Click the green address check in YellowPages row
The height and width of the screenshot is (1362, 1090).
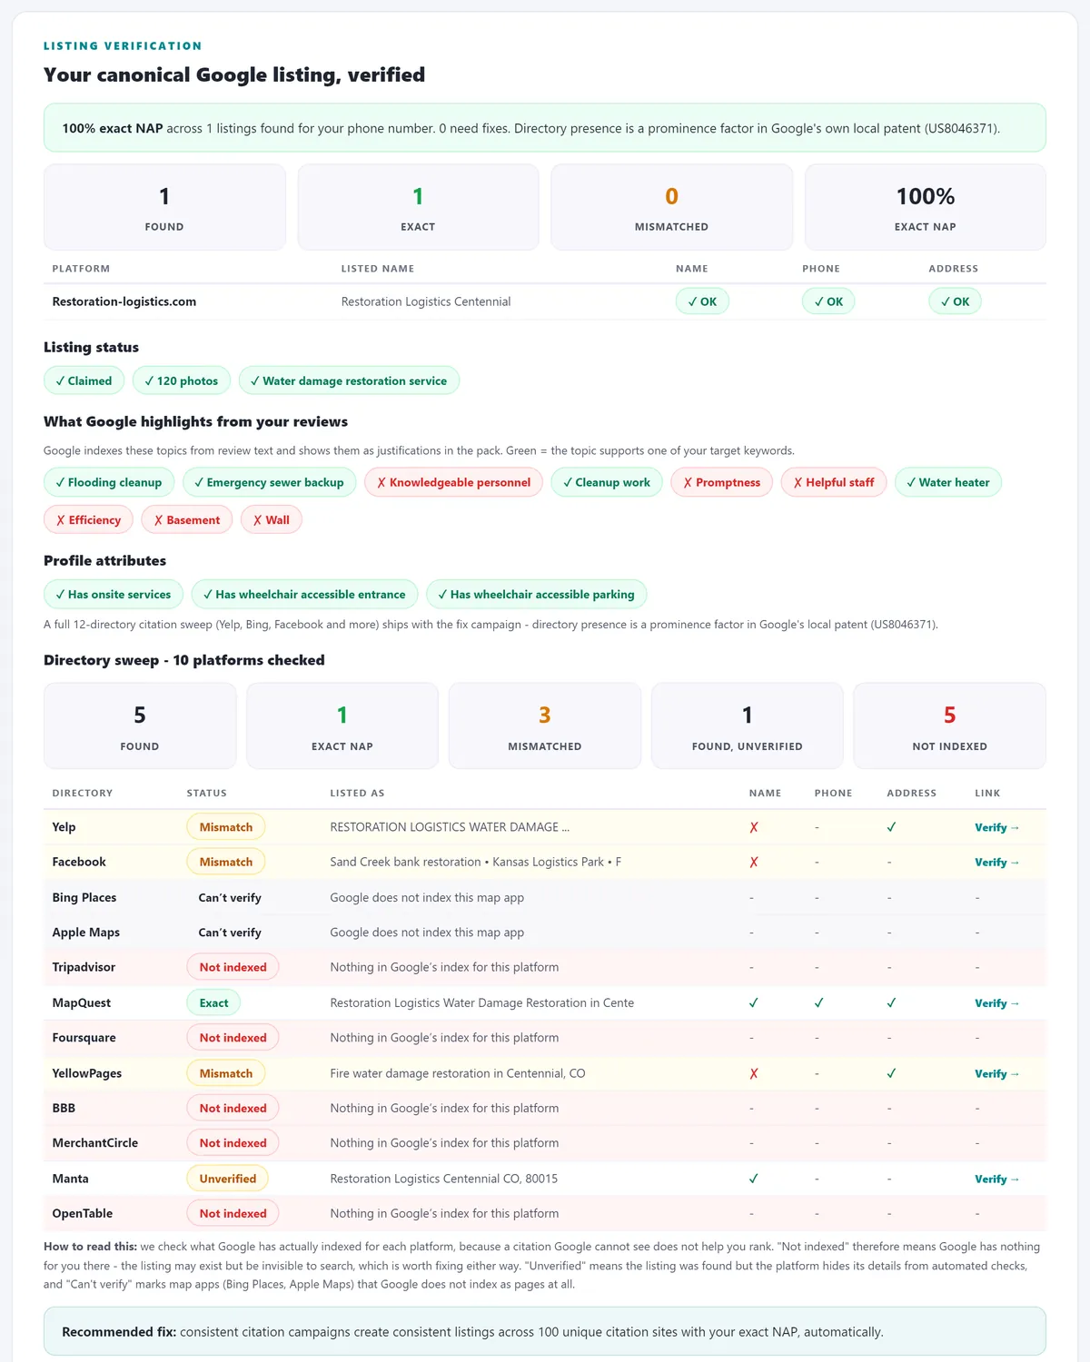pos(891,1073)
